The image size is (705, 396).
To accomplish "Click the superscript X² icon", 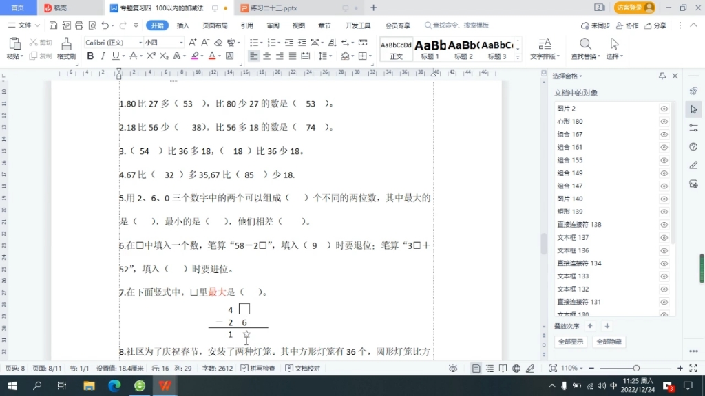I will click(149, 55).
